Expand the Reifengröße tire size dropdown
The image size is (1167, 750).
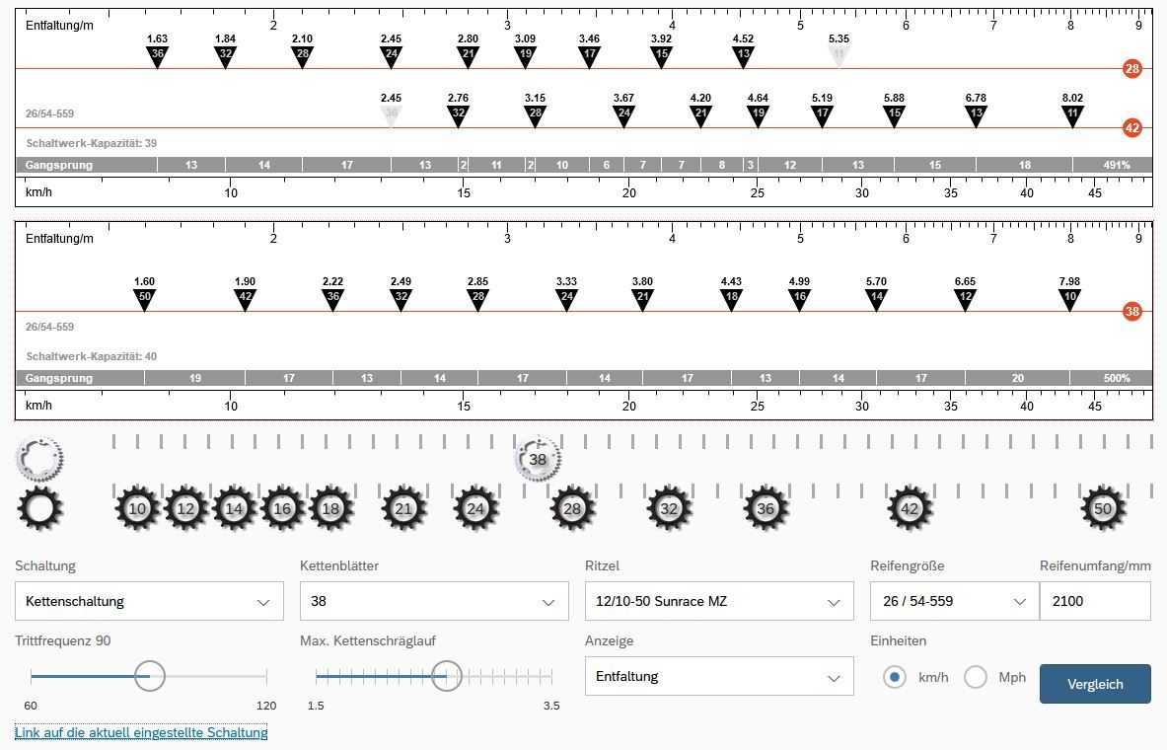click(x=953, y=601)
